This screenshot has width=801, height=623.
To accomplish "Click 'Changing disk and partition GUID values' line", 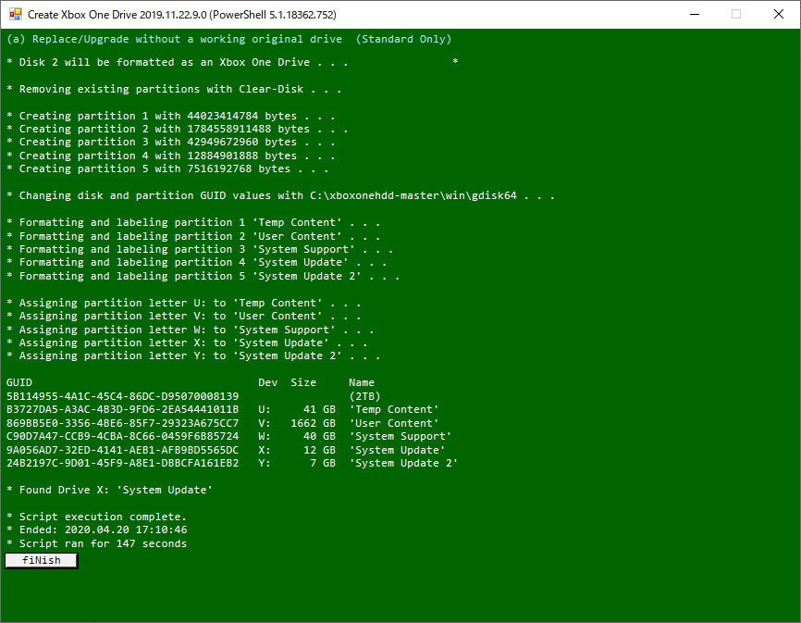I will click(x=280, y=195).
